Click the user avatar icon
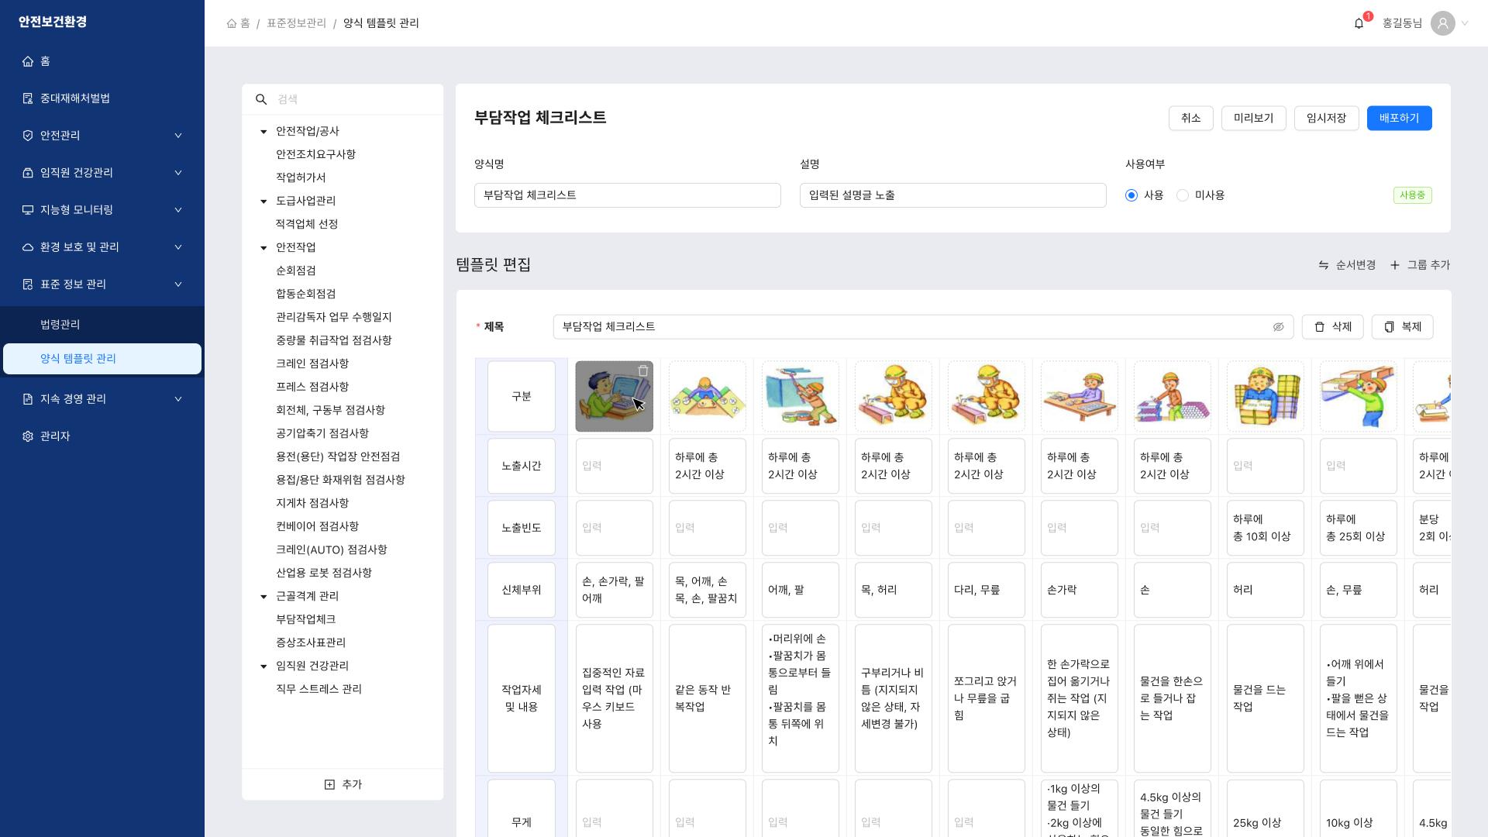Viewport: 1488px width, 837px height. [1442, 23]
